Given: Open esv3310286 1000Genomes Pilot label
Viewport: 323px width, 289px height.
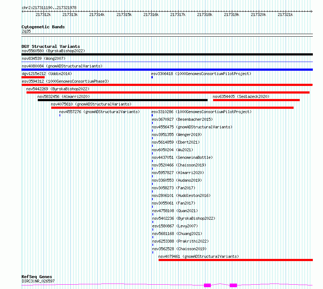Looking at the screenshot, I should tap(201, 112).
